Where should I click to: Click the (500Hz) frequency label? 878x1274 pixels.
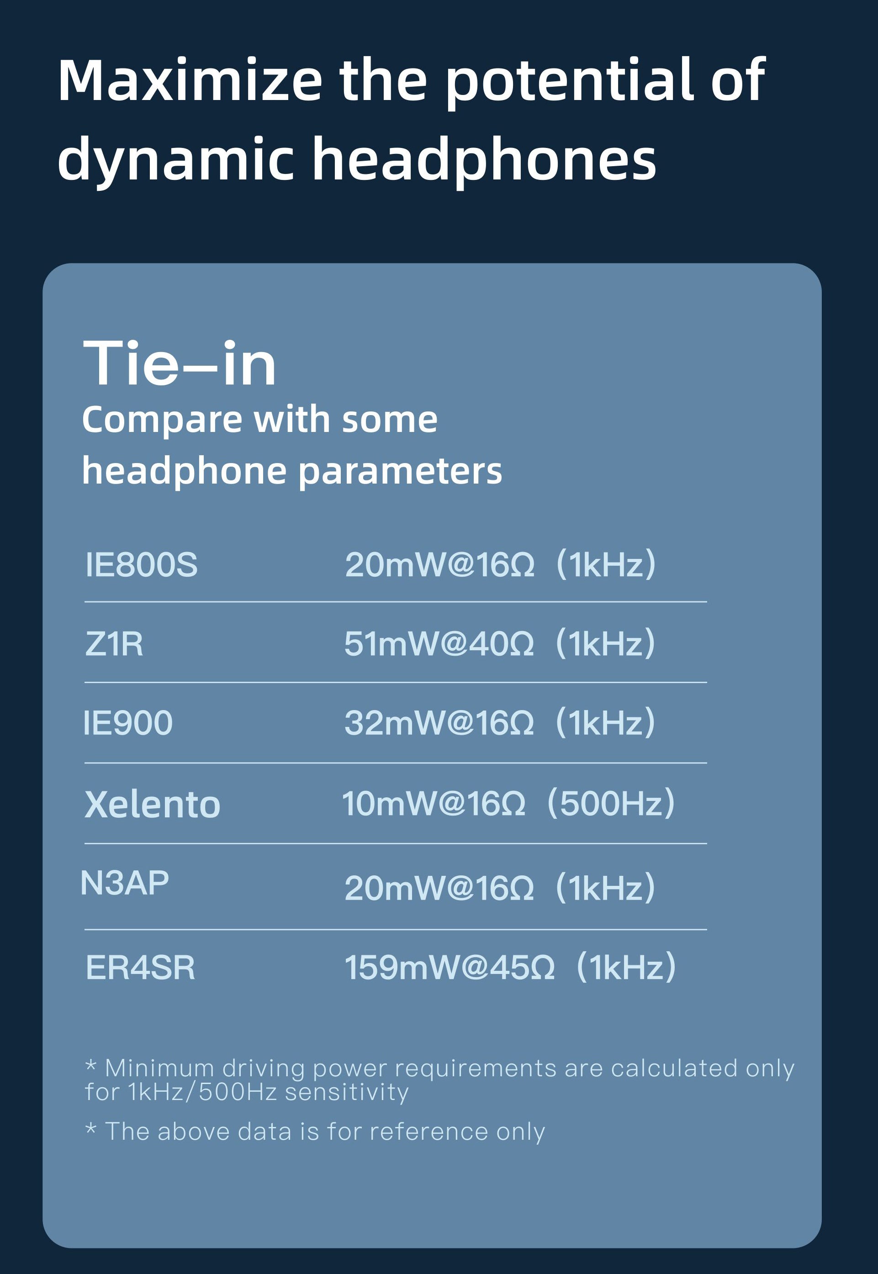click(611, 804)
